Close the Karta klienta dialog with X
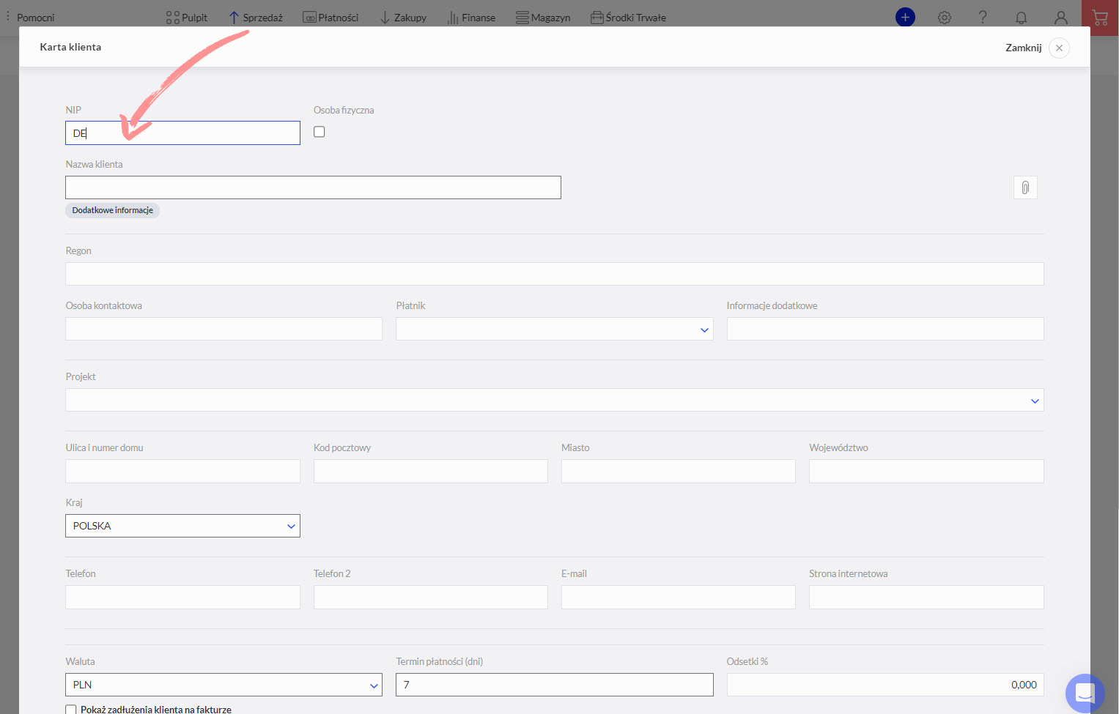The image size is (1119, 714). tap(1059, 48)
